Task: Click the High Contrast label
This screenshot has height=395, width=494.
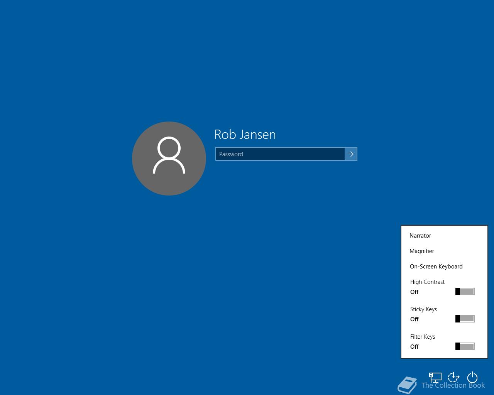Action: pos(427,282)
